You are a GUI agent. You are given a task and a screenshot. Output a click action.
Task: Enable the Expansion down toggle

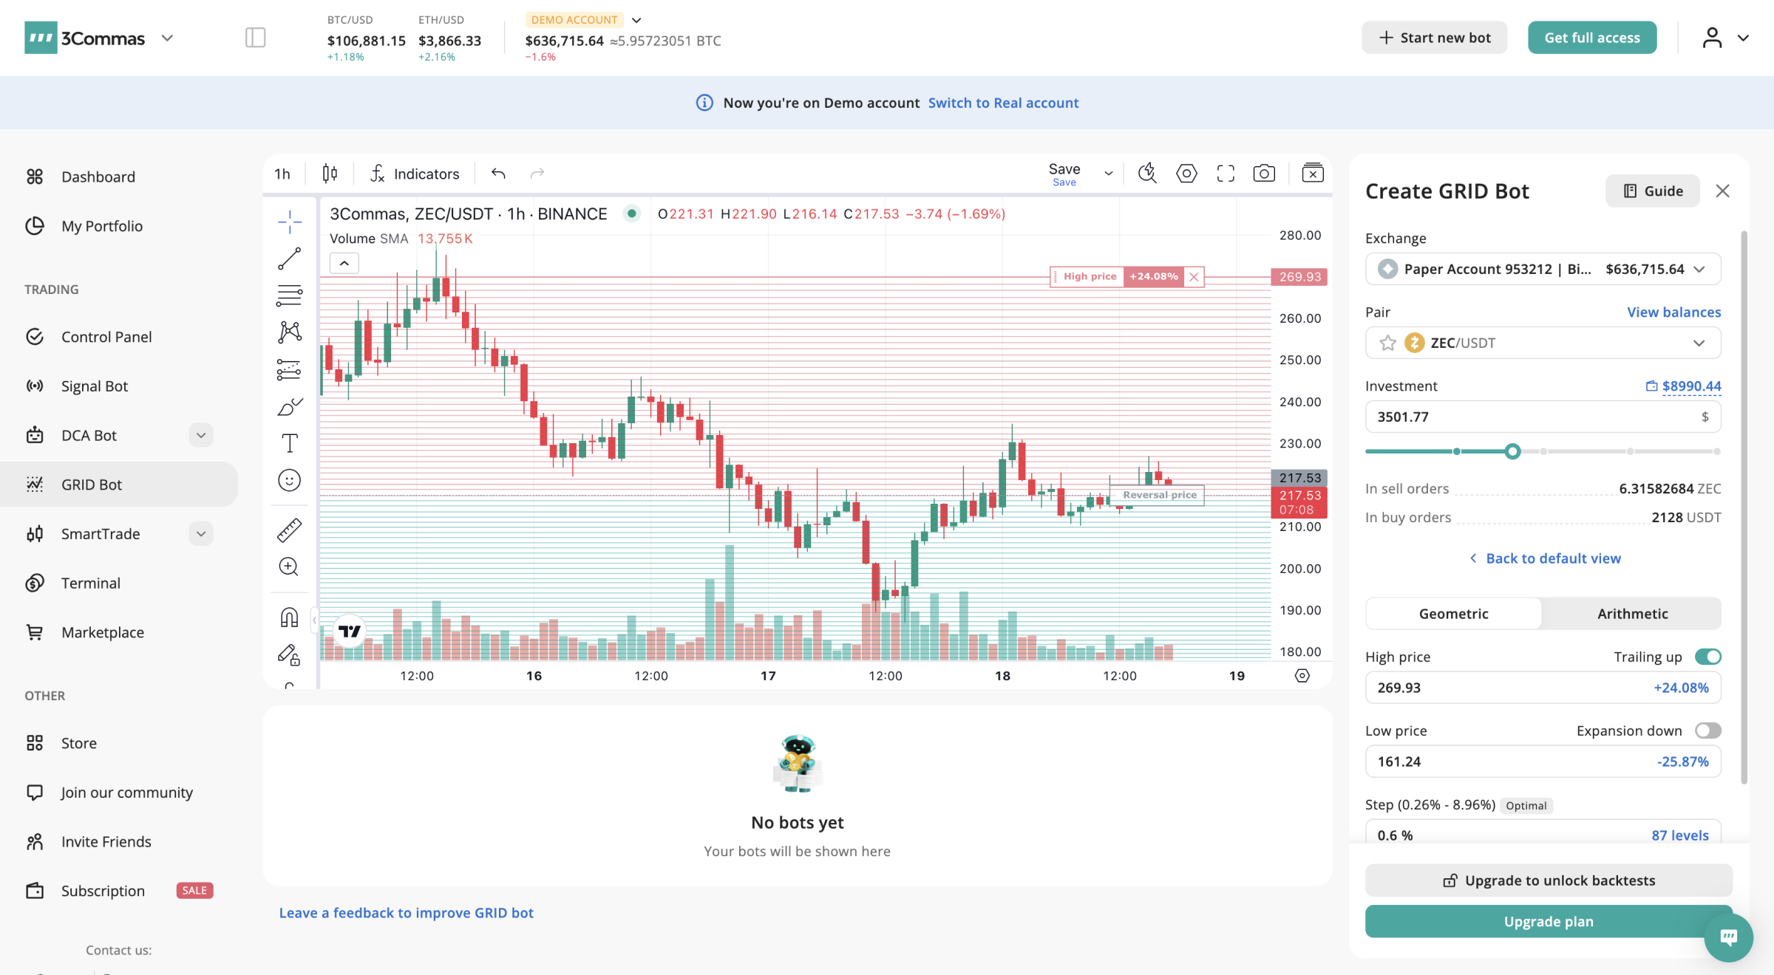pyautogui.click(x=1707, y=730)
